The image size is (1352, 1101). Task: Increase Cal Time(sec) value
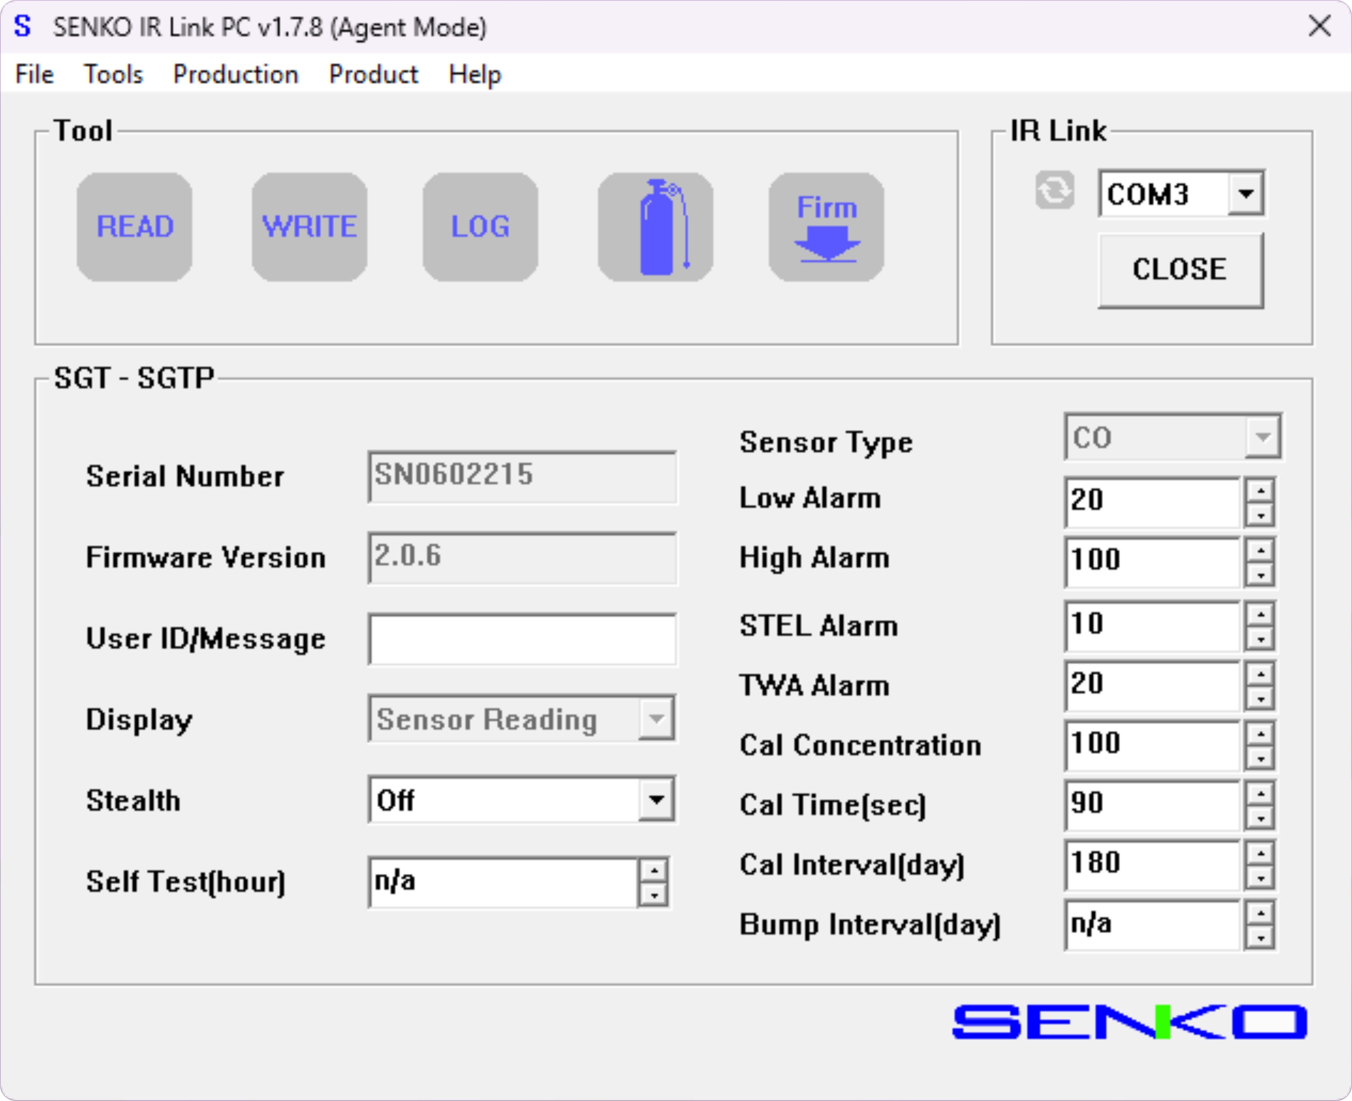[1261, 793]
